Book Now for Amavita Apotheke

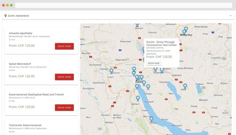point(64,46)
